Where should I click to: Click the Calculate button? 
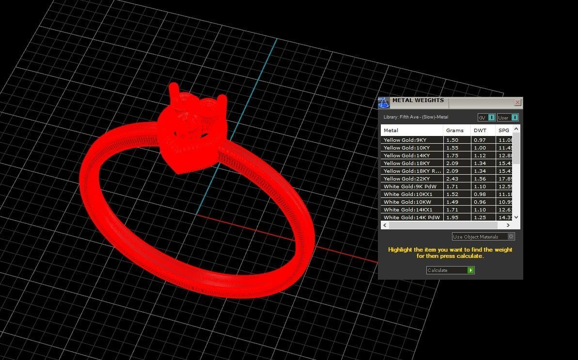tap(450, 270)
